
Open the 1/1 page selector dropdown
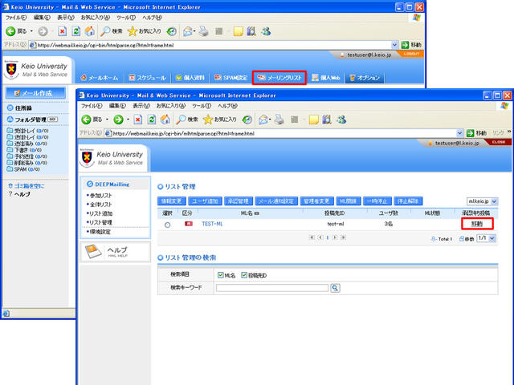[487, 239]
